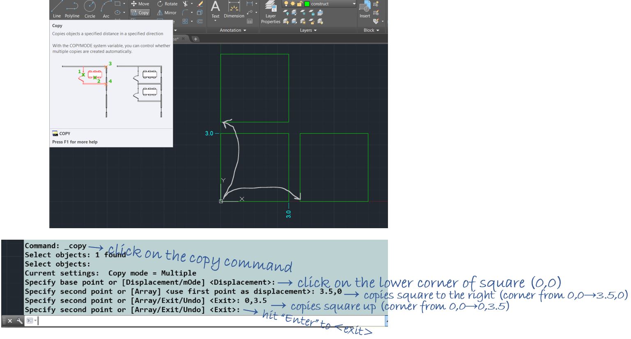The width and height of the screenshot is (631, 339).
Task: Toggle the layer lock icon
Action: [299, 4]
